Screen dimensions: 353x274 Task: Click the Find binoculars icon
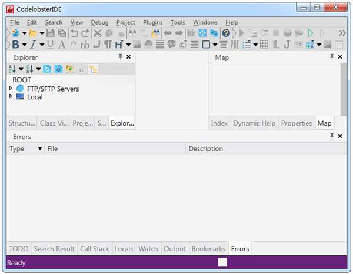(132, 33)
